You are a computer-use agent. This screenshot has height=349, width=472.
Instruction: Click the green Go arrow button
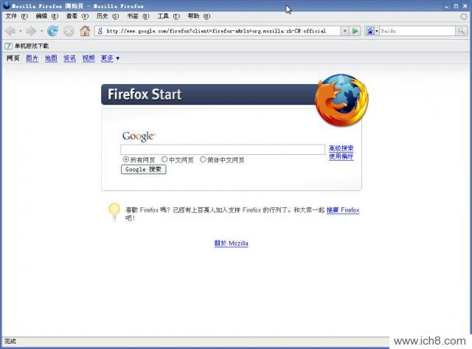click(355, 31)
